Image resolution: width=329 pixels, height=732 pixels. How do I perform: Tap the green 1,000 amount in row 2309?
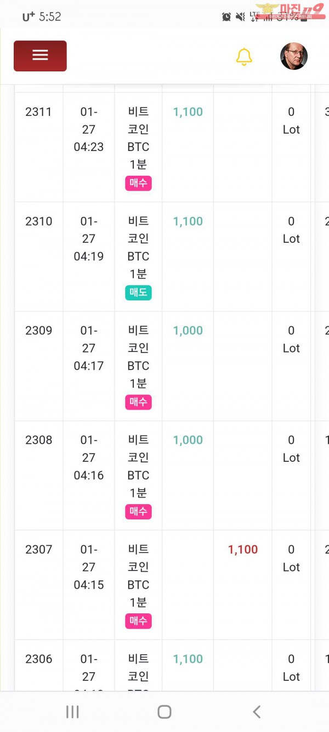point(188,331)
